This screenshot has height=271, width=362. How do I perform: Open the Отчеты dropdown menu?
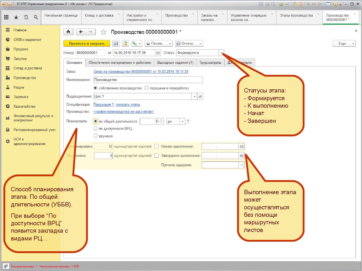click(x=189, y=43)
